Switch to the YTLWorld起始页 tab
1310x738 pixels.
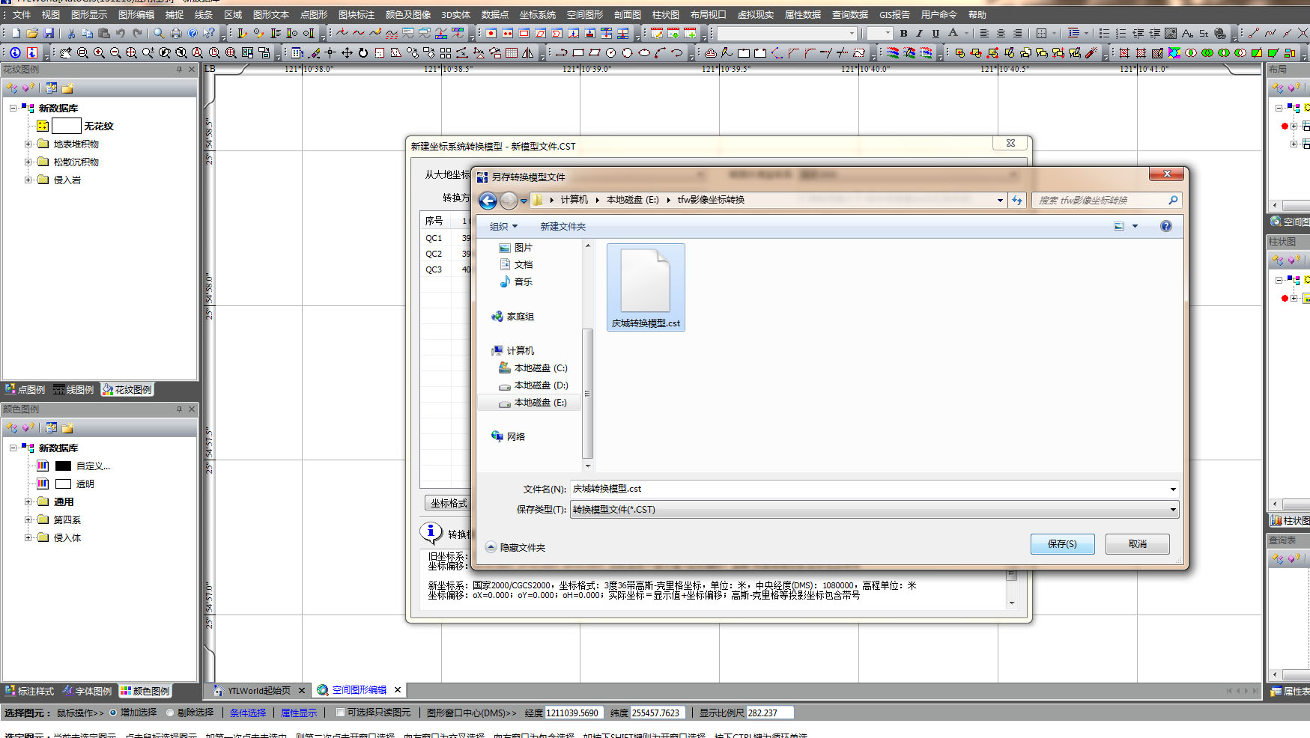259,690
